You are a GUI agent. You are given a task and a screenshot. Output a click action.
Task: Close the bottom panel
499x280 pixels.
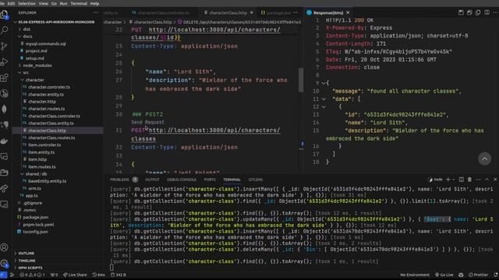(495, 180)
